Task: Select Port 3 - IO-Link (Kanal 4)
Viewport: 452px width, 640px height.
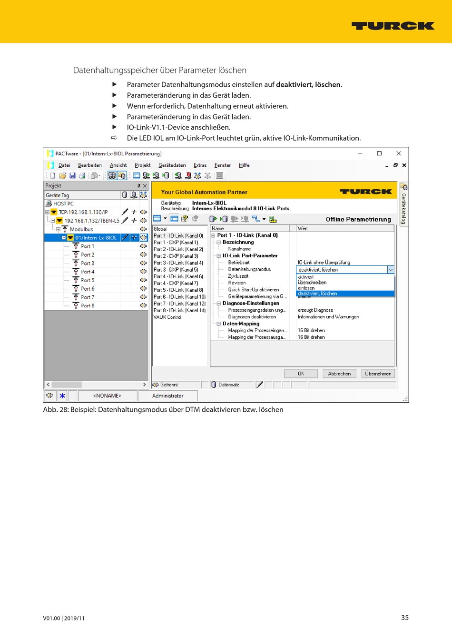Action: [x=178, y=263]
